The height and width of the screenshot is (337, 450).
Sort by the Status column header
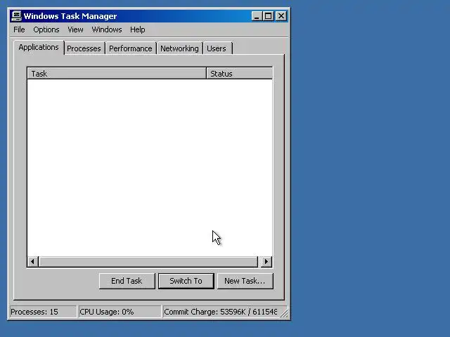(239, 74)
